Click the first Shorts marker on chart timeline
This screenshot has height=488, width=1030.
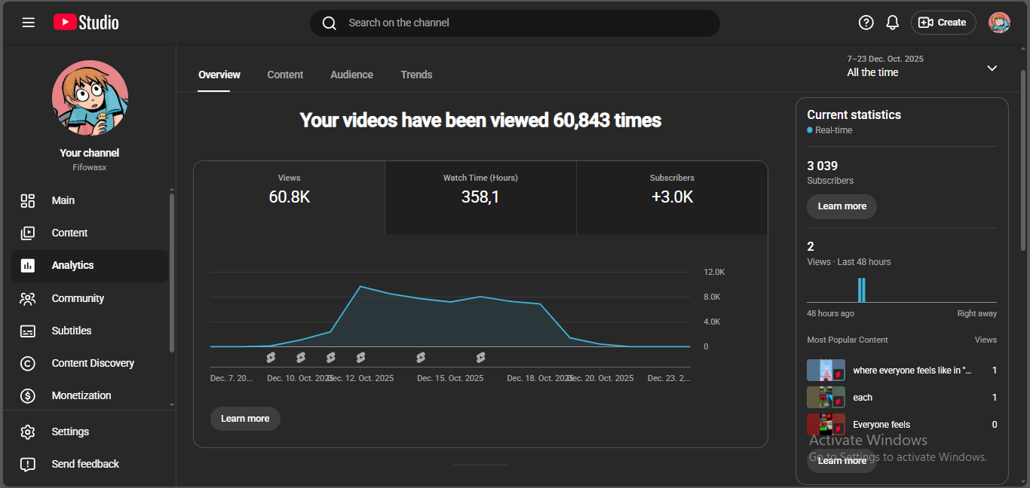[271, 357]
